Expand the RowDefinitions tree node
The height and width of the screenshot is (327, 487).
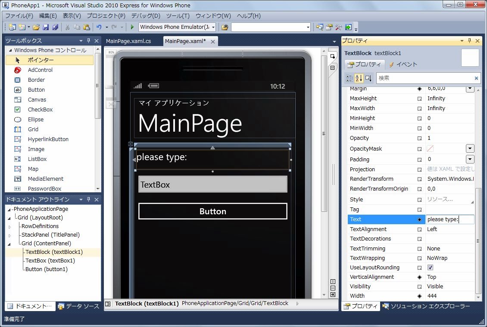[x=10, y=226]
